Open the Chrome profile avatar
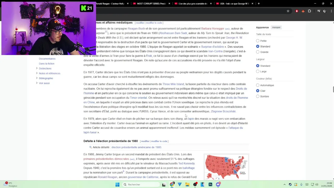The width and height of the screenshot is (334, 188). pyautogui.click(x=325, y=11)
